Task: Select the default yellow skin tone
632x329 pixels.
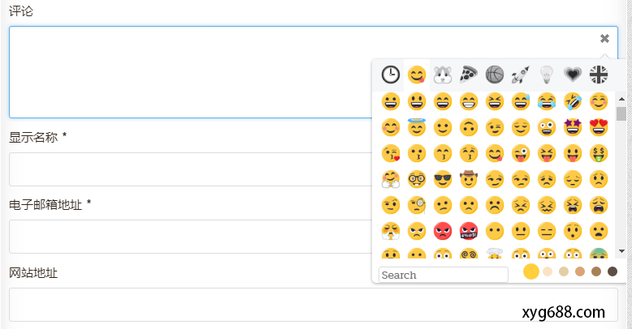Action: 531,272
